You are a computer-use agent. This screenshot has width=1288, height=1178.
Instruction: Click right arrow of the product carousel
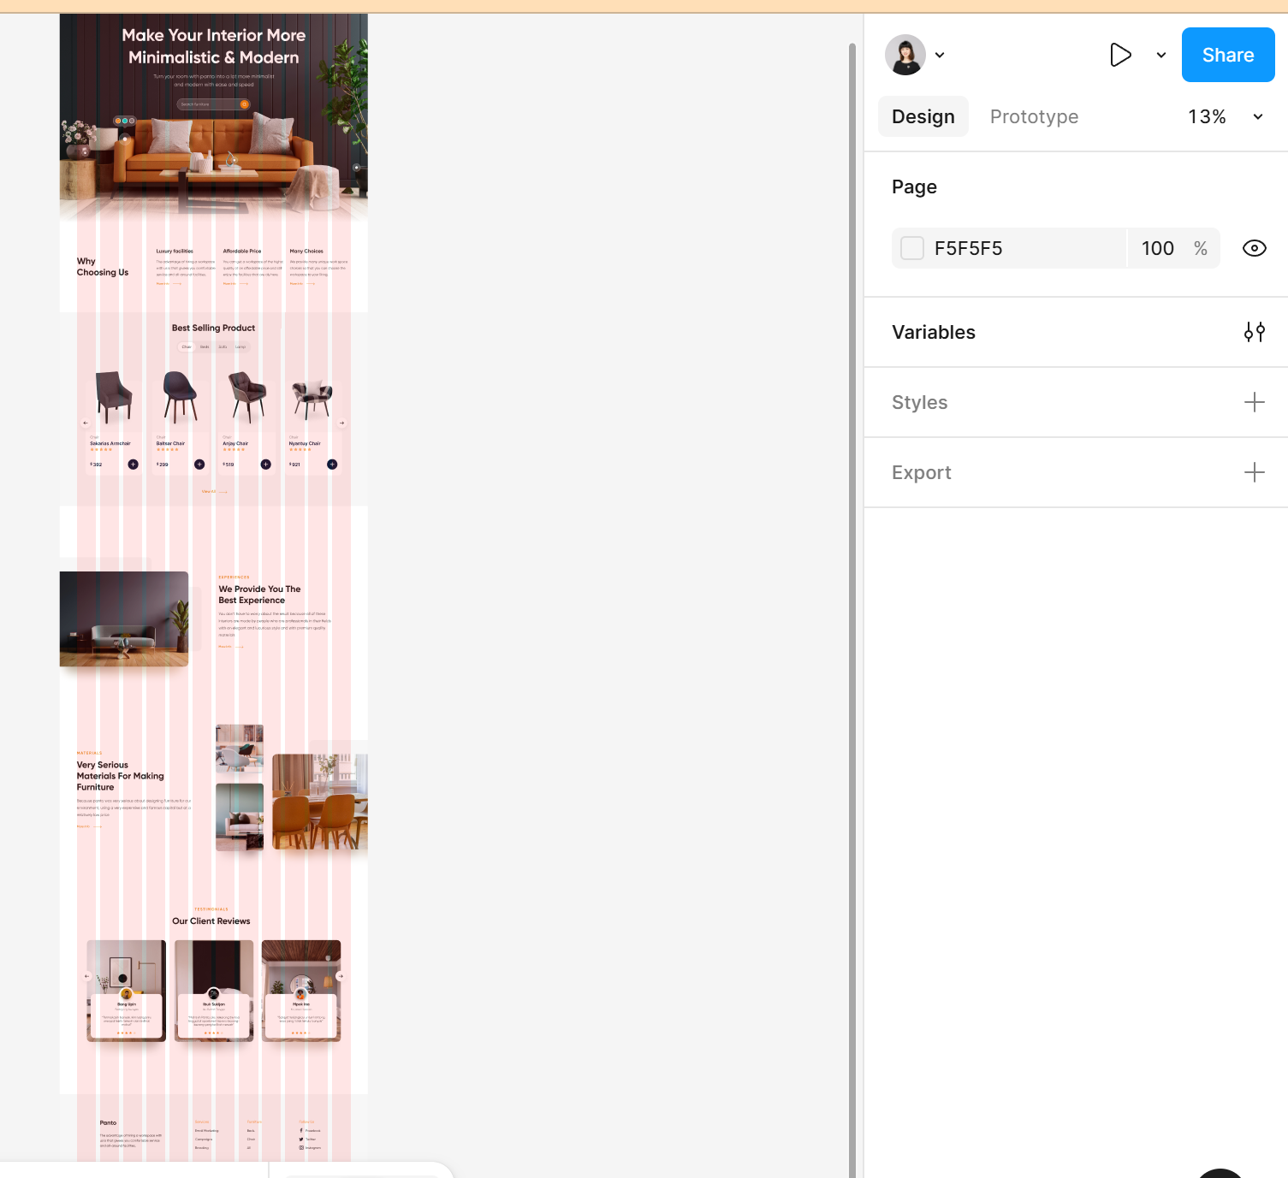tap(341, 423)
